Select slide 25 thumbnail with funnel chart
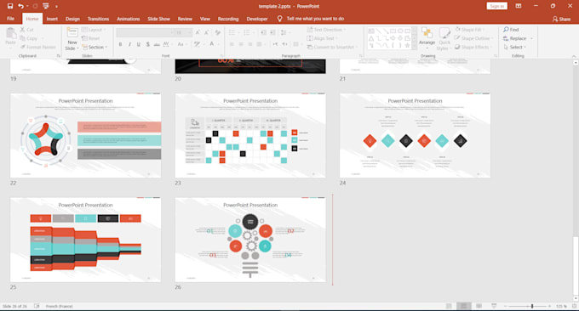Image resolution: width=579 pixels, height=311 pixels. pyautogui.click(x=86, y=240)
